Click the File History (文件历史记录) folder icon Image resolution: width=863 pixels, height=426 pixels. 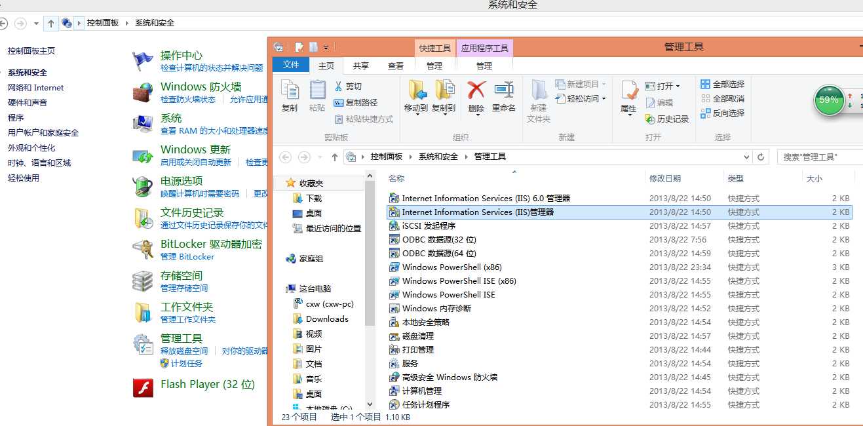pos(143,218)
